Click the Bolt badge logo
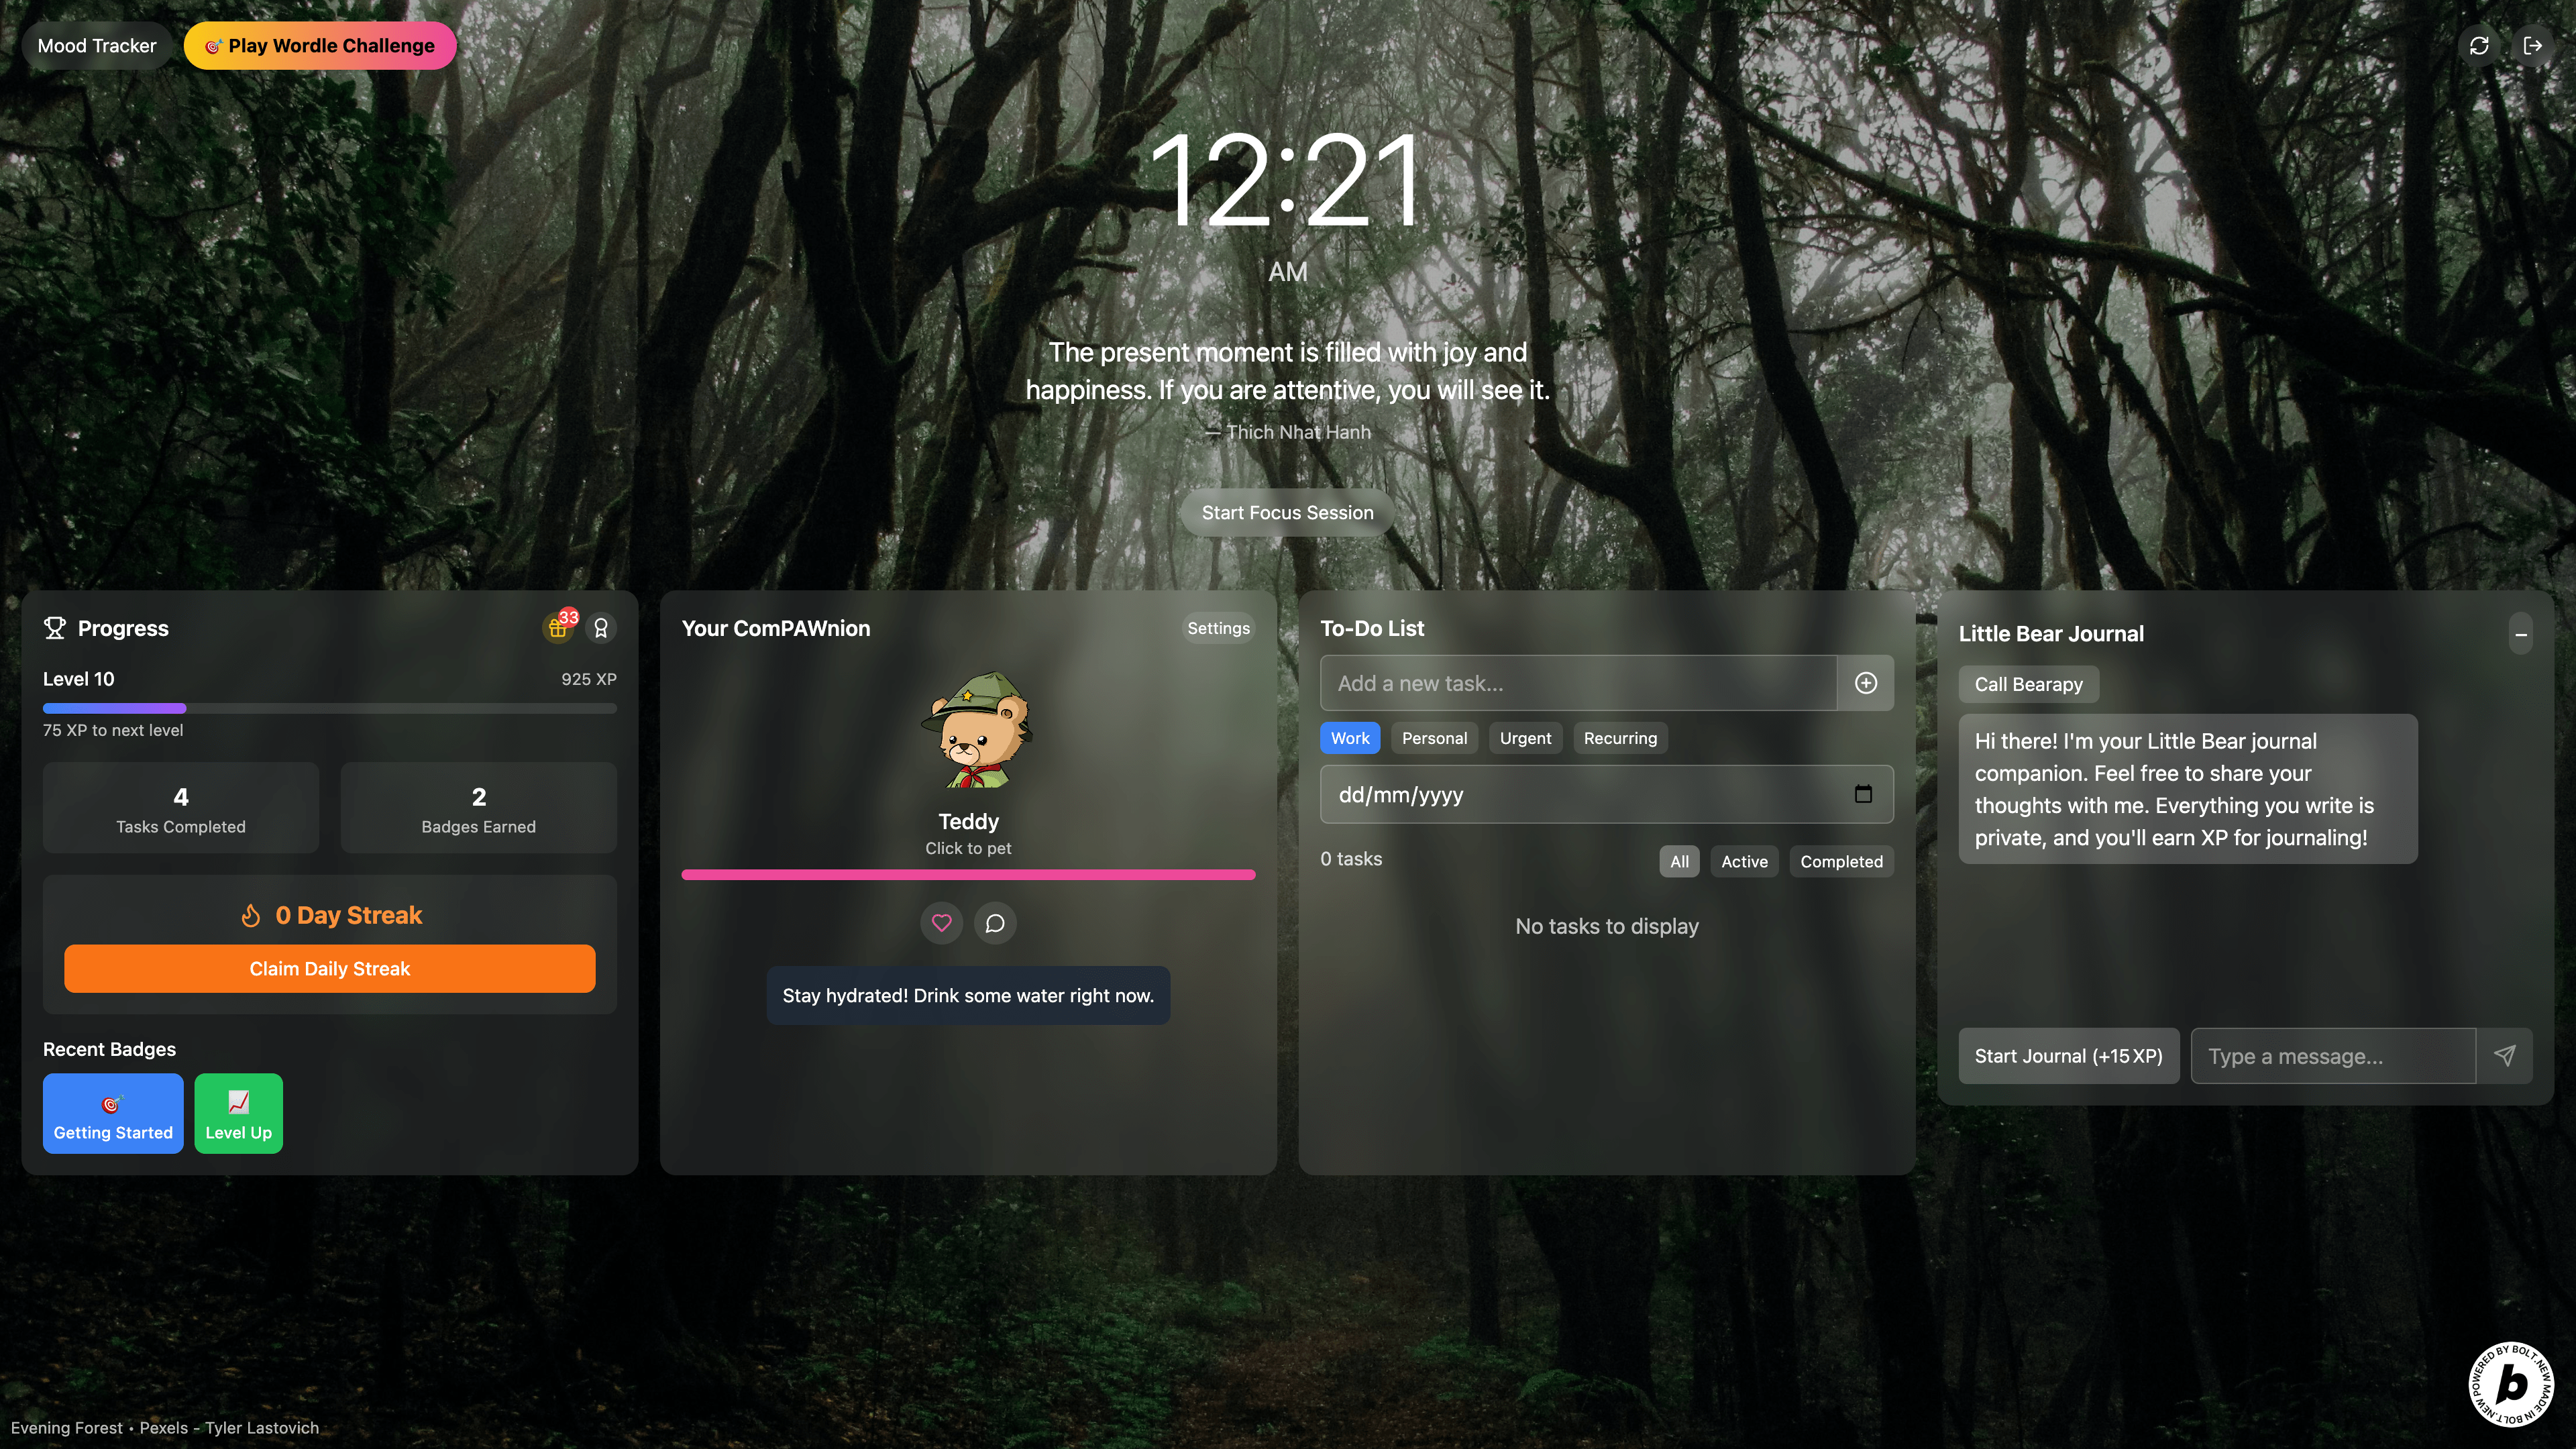This screenshot has width=2576, height=1449. point(2511,1384)
